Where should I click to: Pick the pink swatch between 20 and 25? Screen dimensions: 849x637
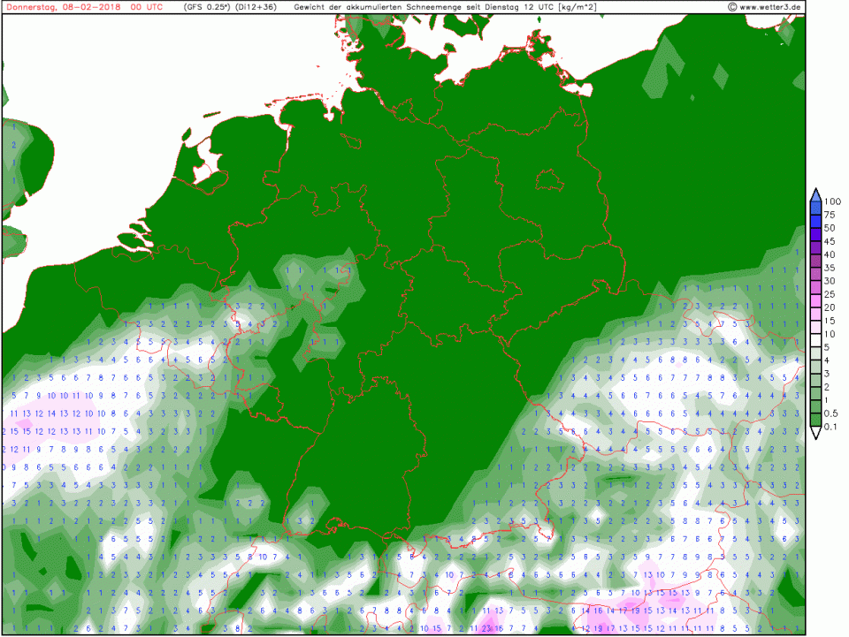click(815, 300)
